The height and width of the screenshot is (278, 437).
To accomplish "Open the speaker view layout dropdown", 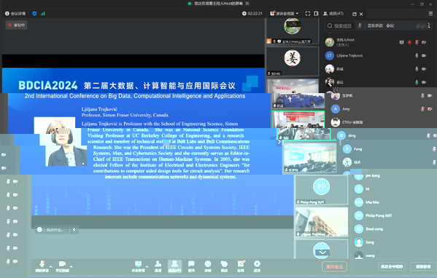I will [x=285, y=13].
